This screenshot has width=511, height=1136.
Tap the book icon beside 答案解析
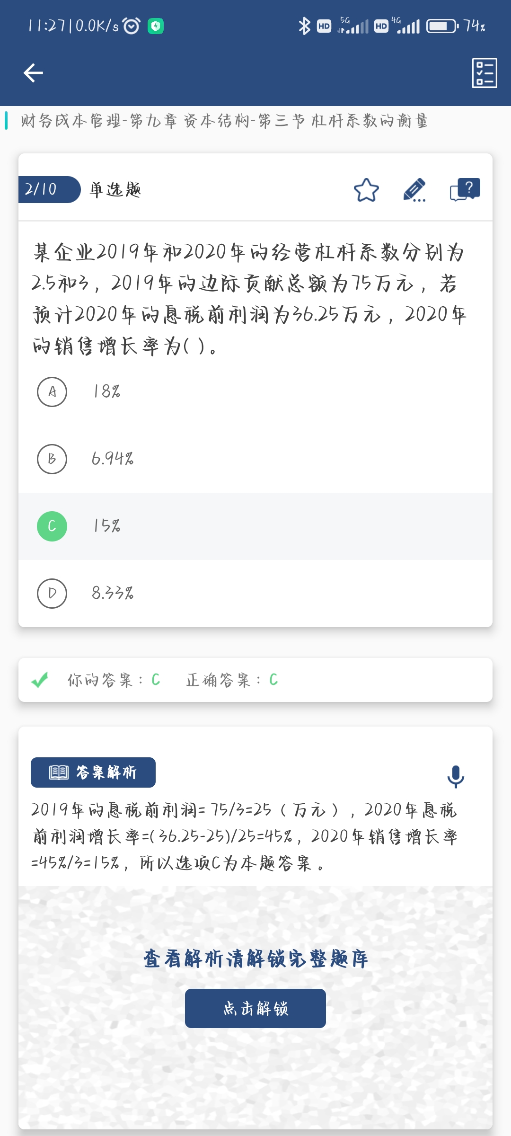point(59,772)
